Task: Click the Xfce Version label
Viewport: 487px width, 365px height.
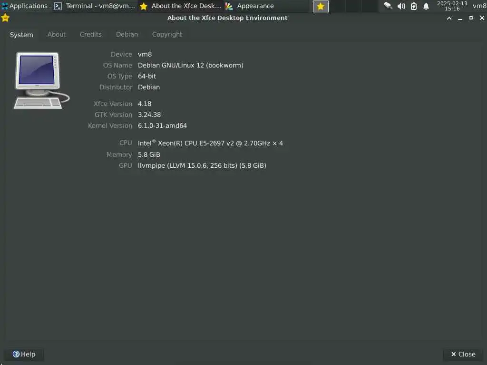Action: tap(113, 104)
